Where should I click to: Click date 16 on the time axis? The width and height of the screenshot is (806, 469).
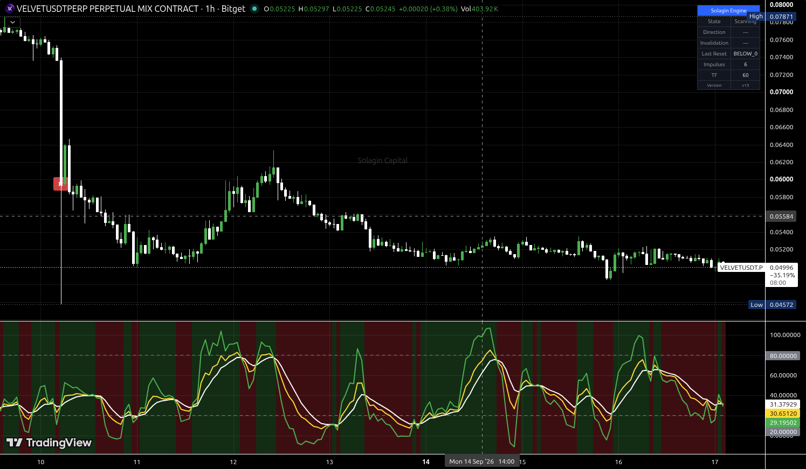[618, 462]
